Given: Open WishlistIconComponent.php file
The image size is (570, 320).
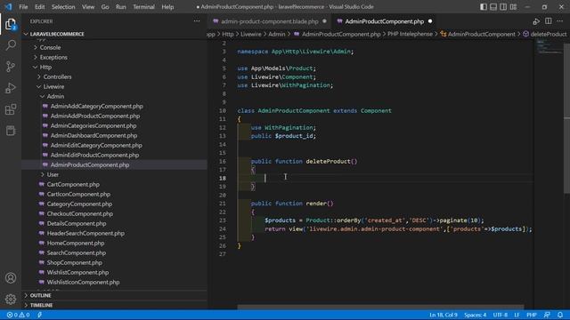Looking at the screenshot, I should [83, 282].
